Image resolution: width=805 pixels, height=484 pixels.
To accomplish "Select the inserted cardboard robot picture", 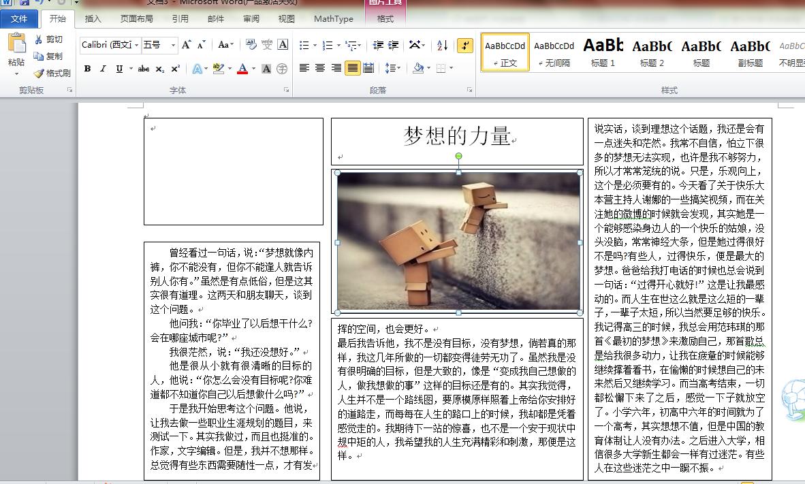I will 458,242.
